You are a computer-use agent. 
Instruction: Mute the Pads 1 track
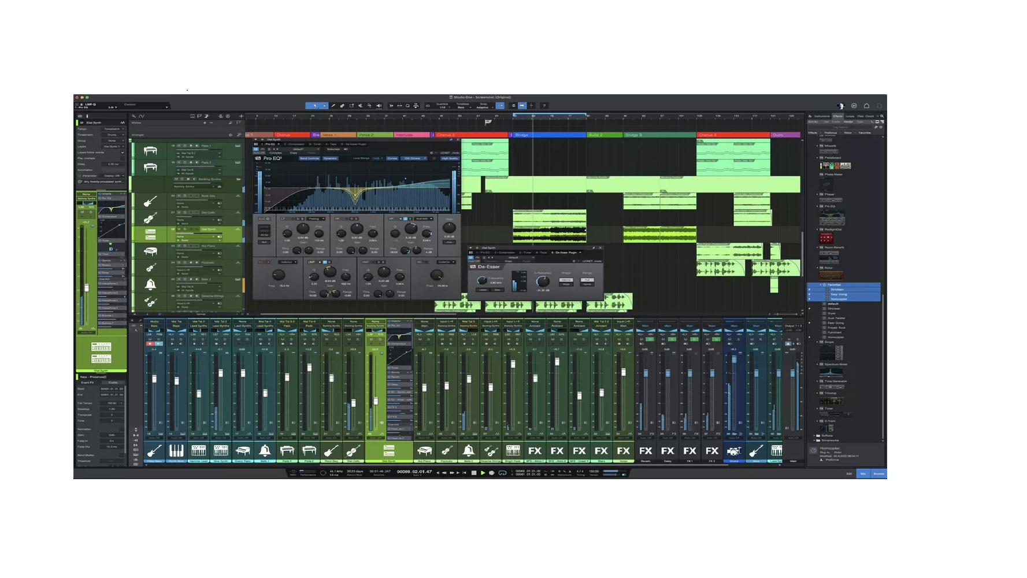pyautogui.click(x=179, y=146)
